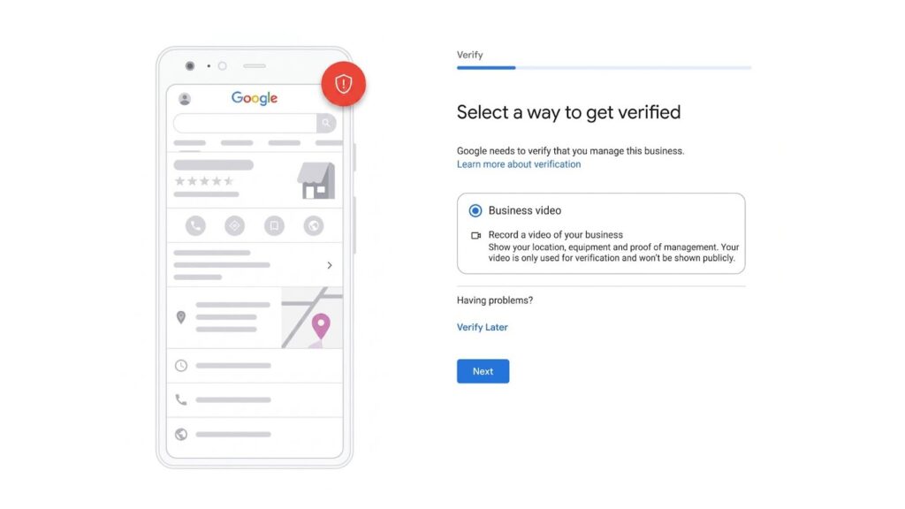
Task: Click the Verify progress bar
Action: tap(604, 68)
